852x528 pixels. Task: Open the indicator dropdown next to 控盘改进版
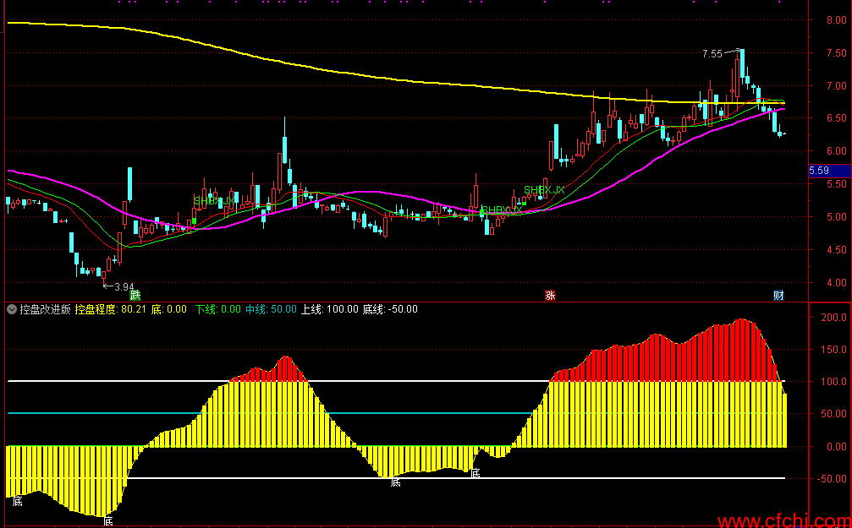click(11, 309)
